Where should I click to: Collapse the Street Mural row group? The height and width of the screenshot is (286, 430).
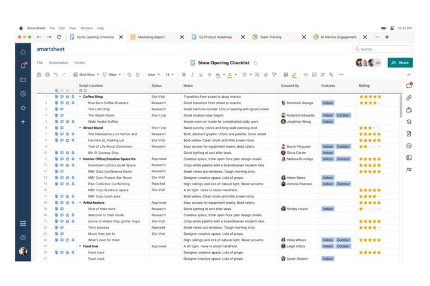80,128
